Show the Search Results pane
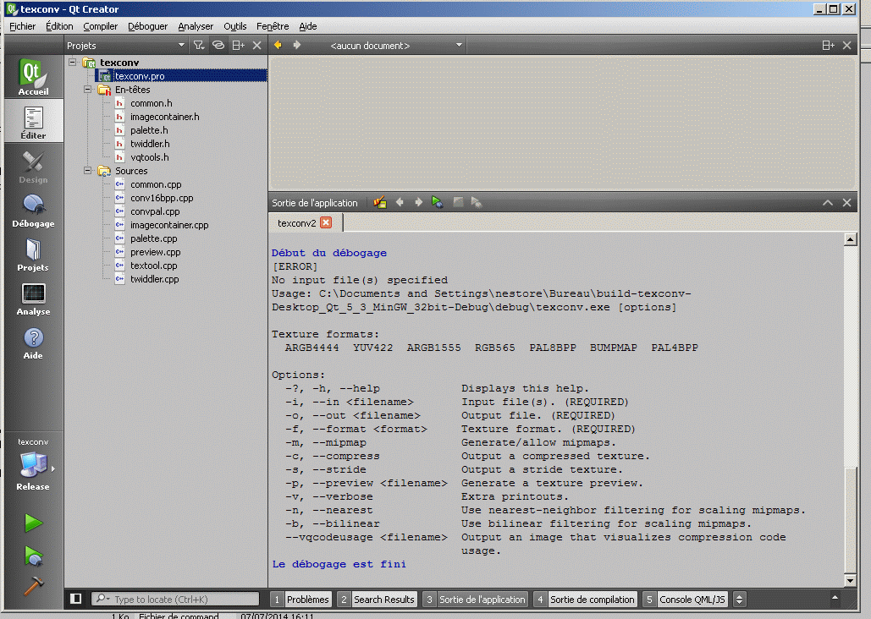Screen dimensions: 871x619 (x=378, y=599)
